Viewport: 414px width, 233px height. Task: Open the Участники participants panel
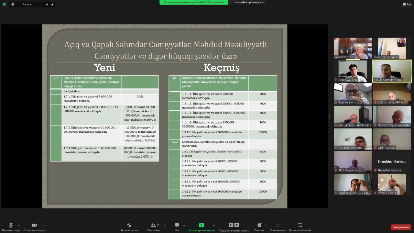click(153, 226)
